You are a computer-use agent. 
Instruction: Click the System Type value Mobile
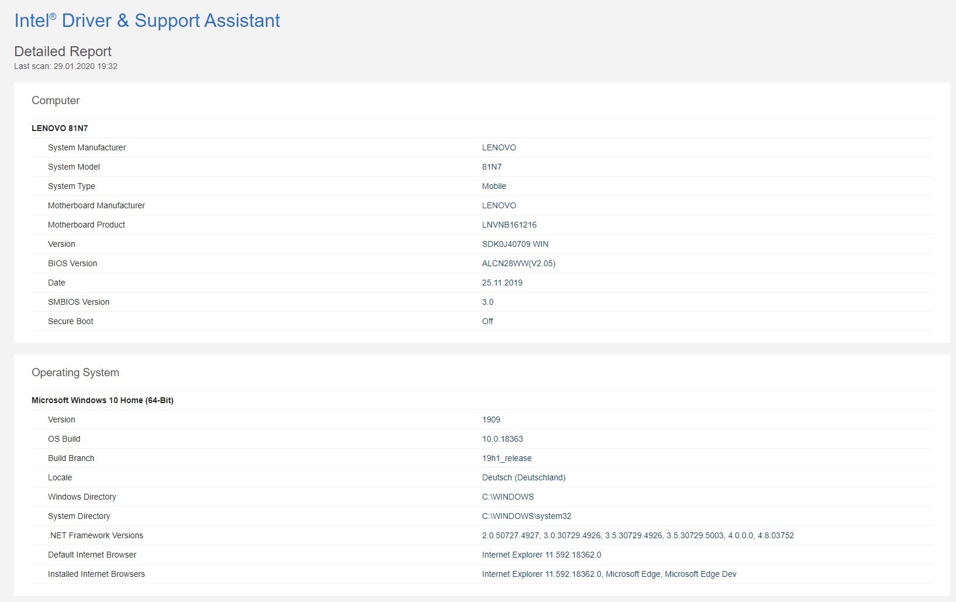click(494, 186)
